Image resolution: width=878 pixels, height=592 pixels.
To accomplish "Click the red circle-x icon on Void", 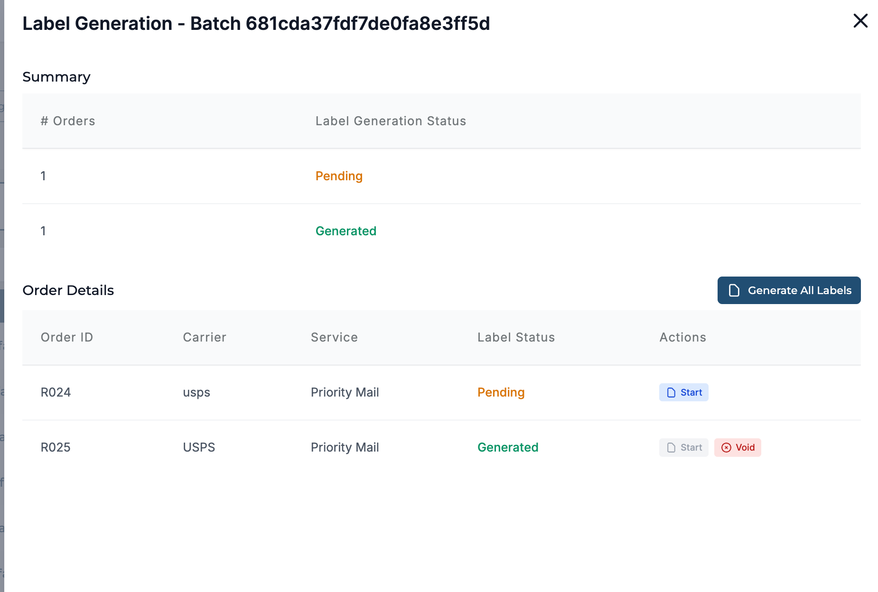I will coord(726,447).
